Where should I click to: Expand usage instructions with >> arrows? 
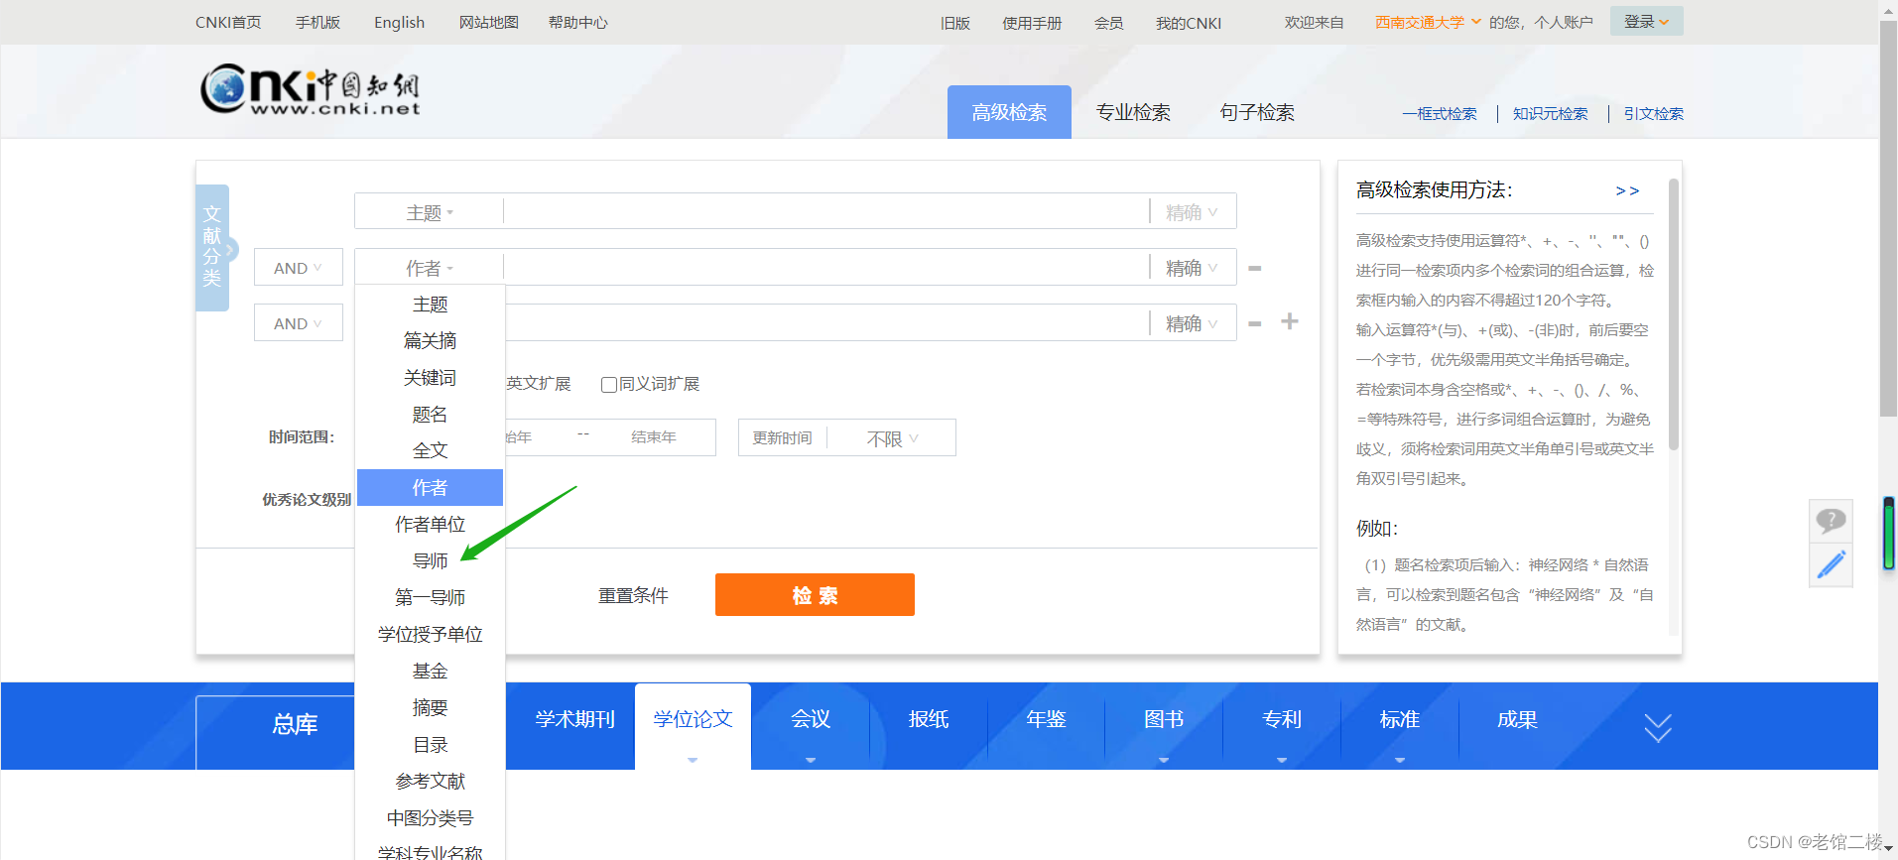(x=1627, y=190)
